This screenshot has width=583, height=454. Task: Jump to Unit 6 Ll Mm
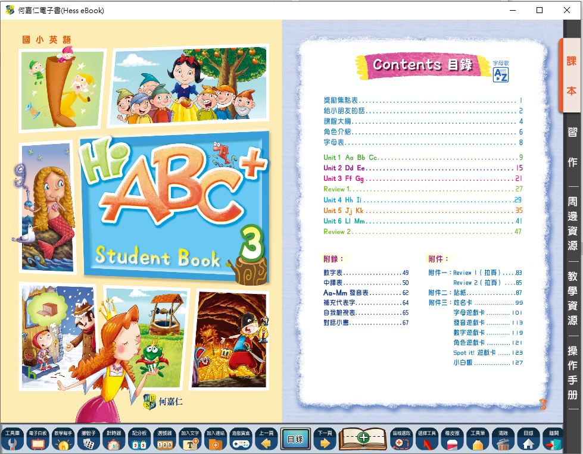pyautogui.click(x=423, y=221)
